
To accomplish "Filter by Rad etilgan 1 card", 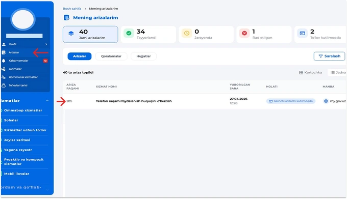I will coord(264,35).
